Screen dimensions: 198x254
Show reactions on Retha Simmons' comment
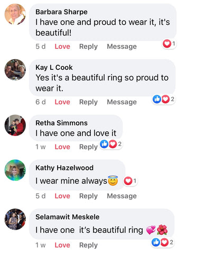coord(111,144)
